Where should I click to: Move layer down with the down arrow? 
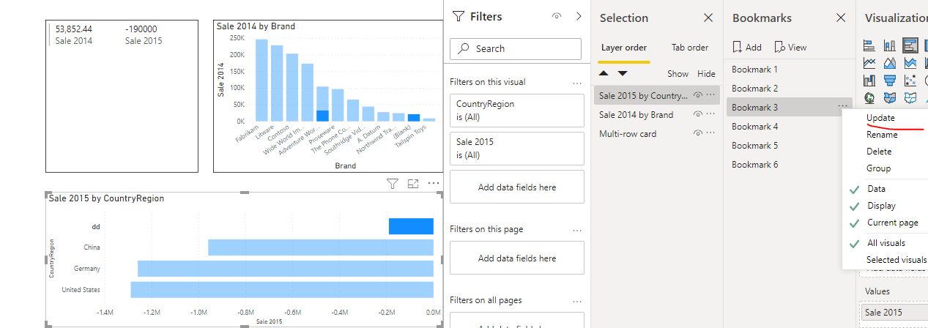pyautogui.click(x=623, y=73)
